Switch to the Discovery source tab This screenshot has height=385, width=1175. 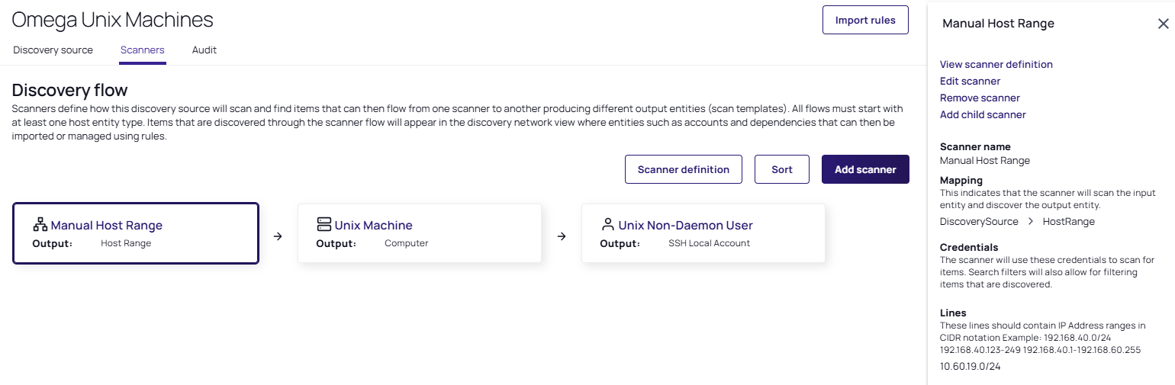(x=53, y=50)
